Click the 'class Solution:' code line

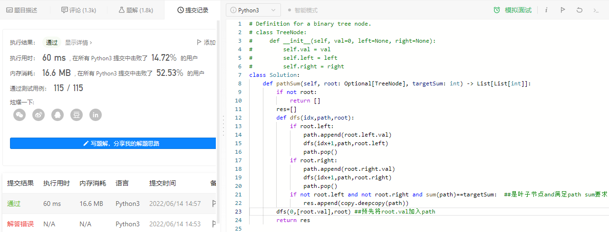pyautogui.click(x=274, y=75)
